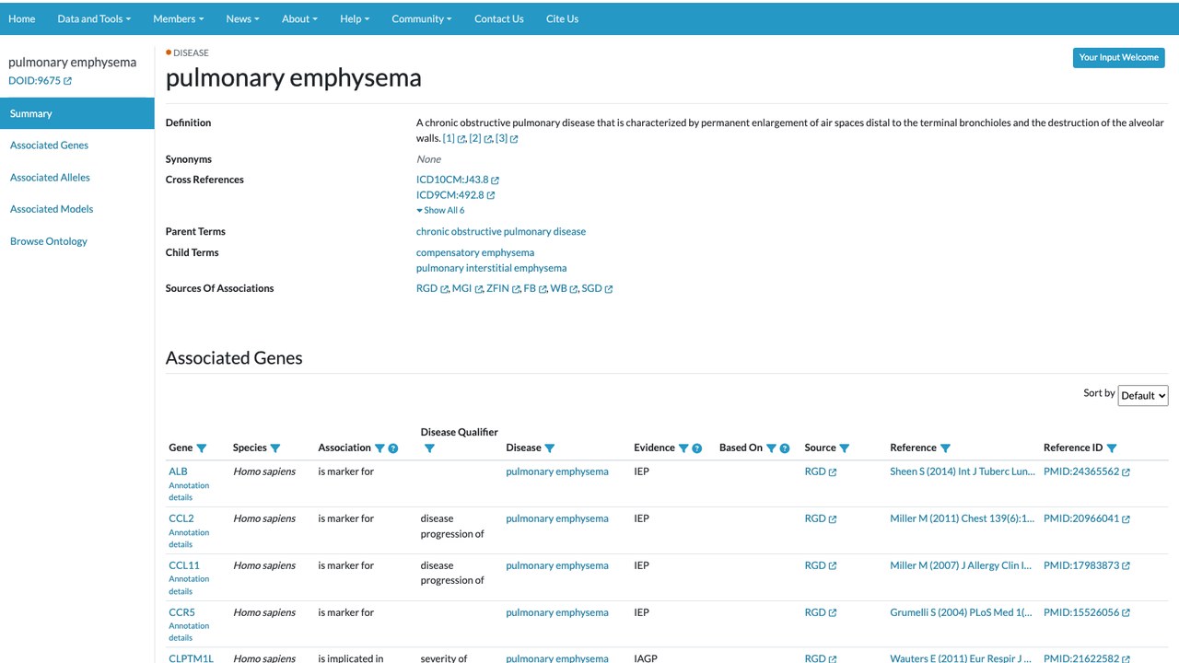Open the ALB gene page
Screen dimensions: 1179x663
click(178, 471)
